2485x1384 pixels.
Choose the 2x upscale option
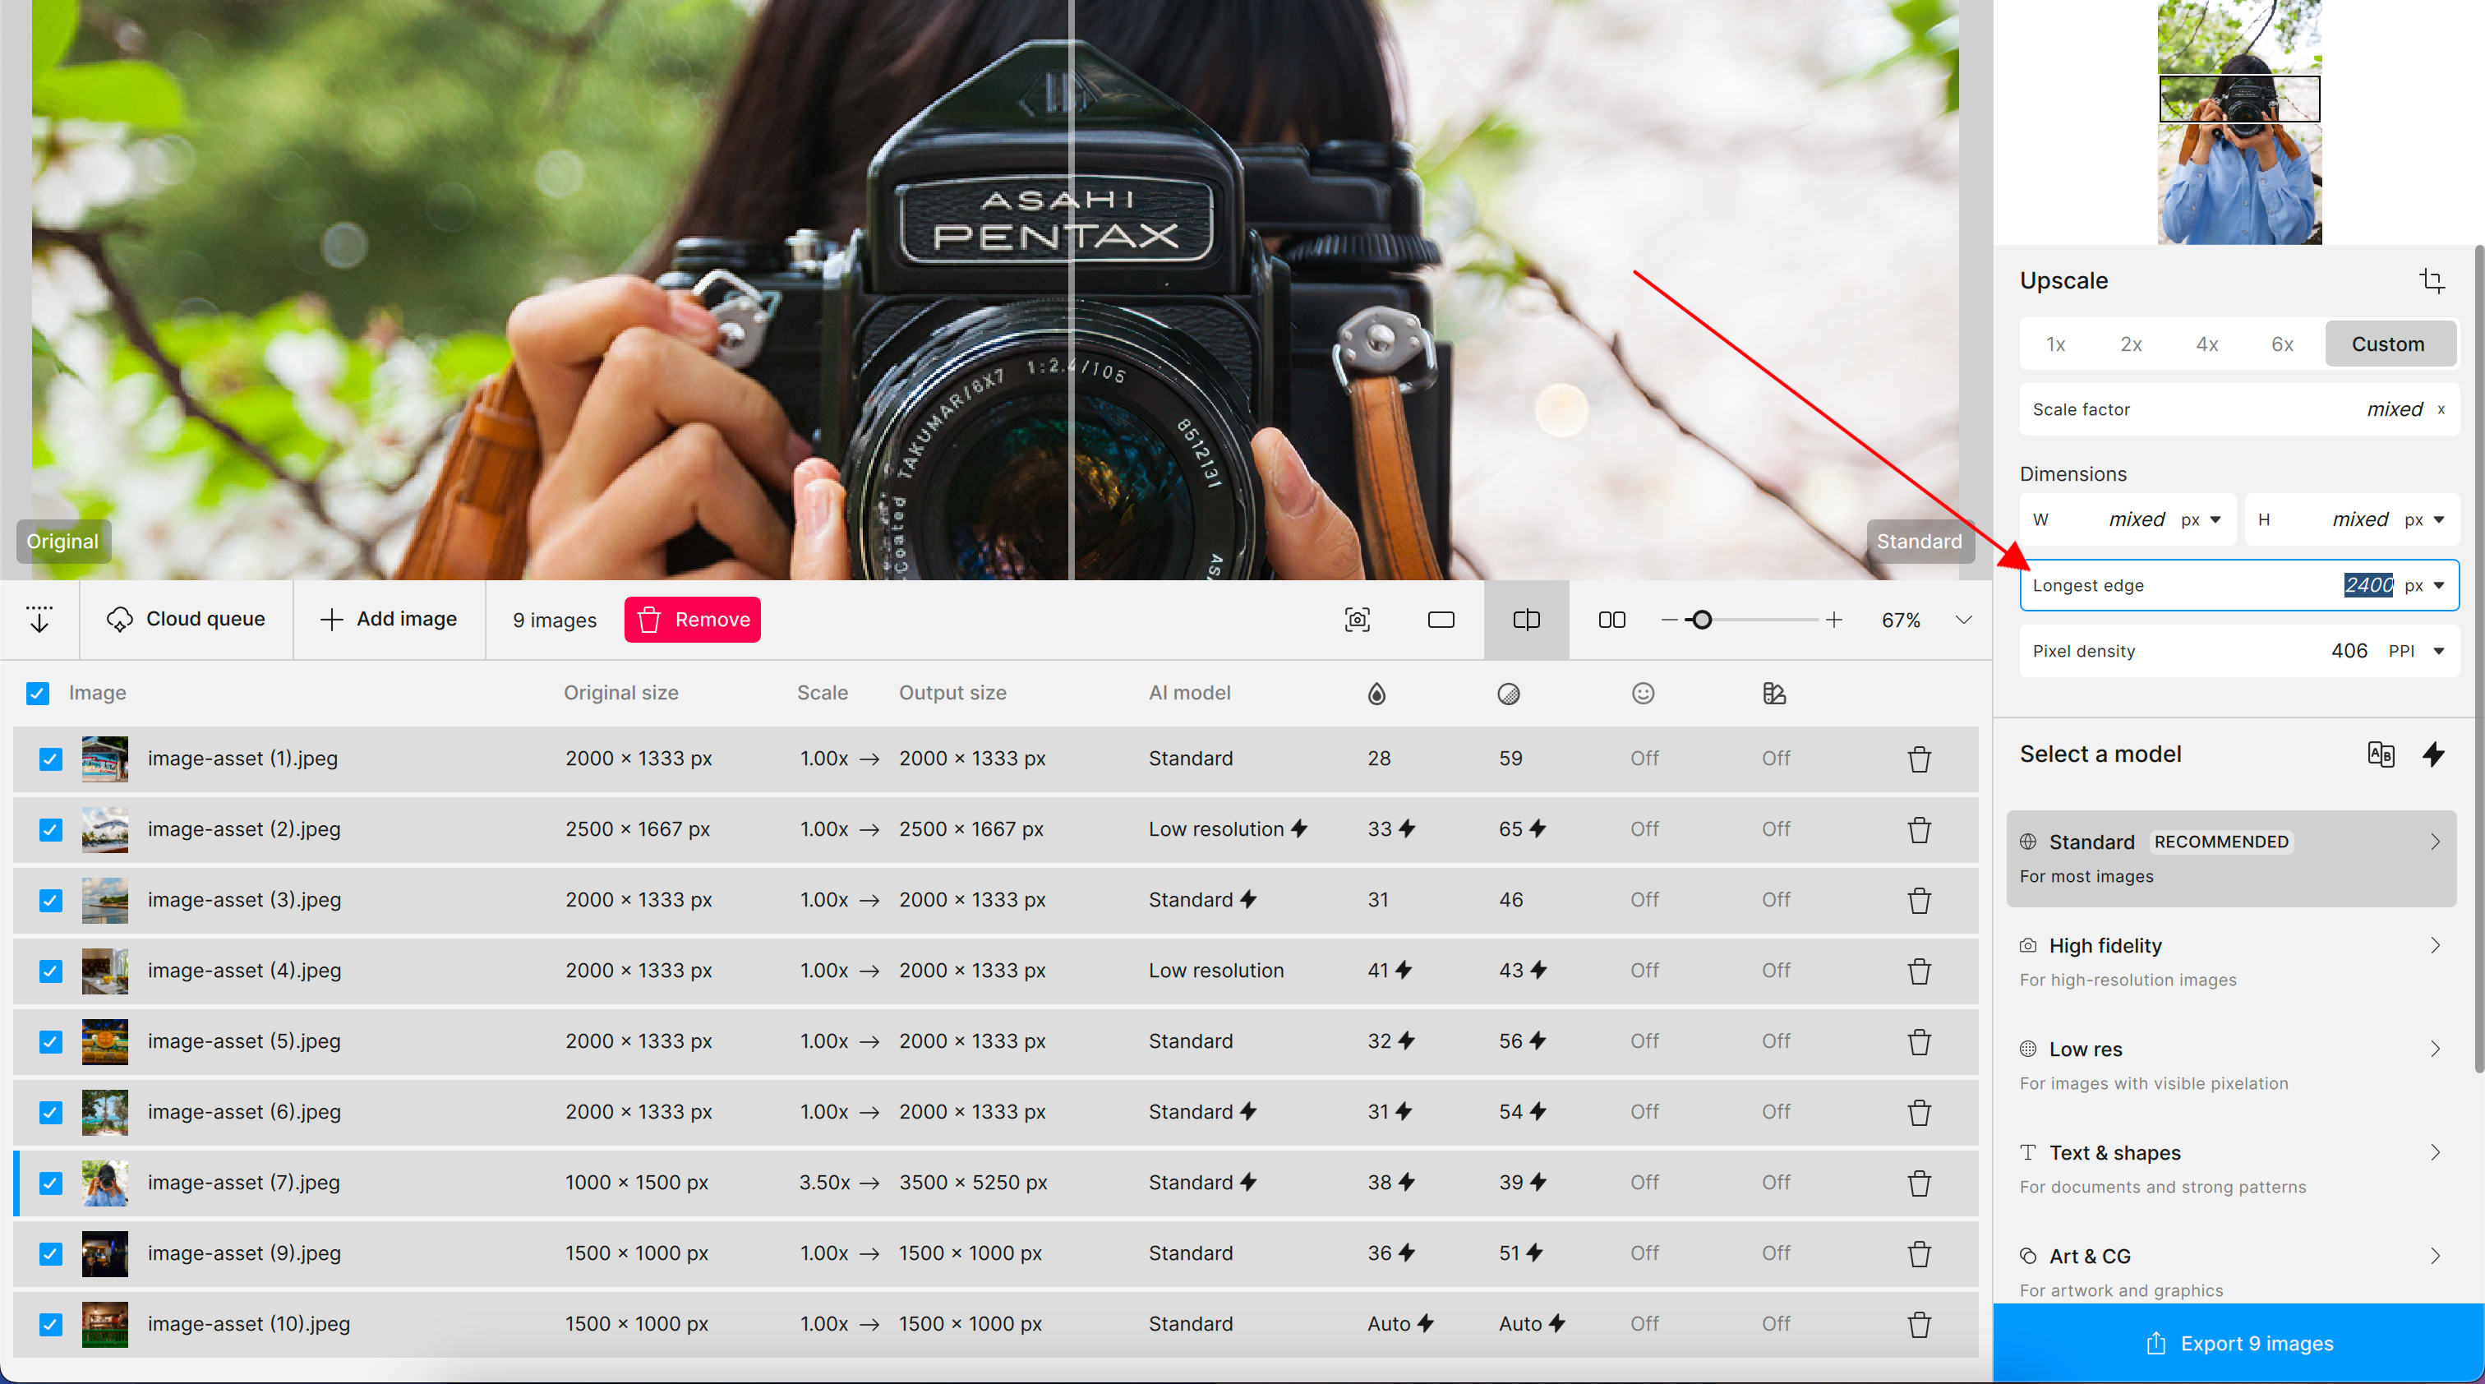tap(2130, 344)
